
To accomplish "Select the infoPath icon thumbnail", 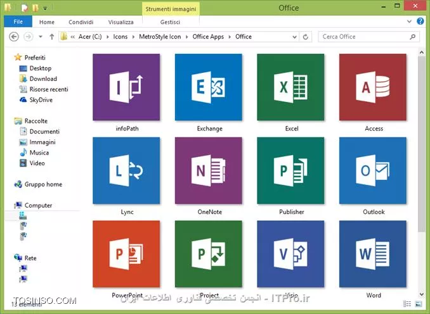I will coord(126,87).
